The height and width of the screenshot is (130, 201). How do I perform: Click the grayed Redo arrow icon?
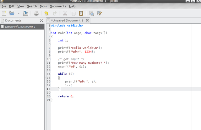55,13
